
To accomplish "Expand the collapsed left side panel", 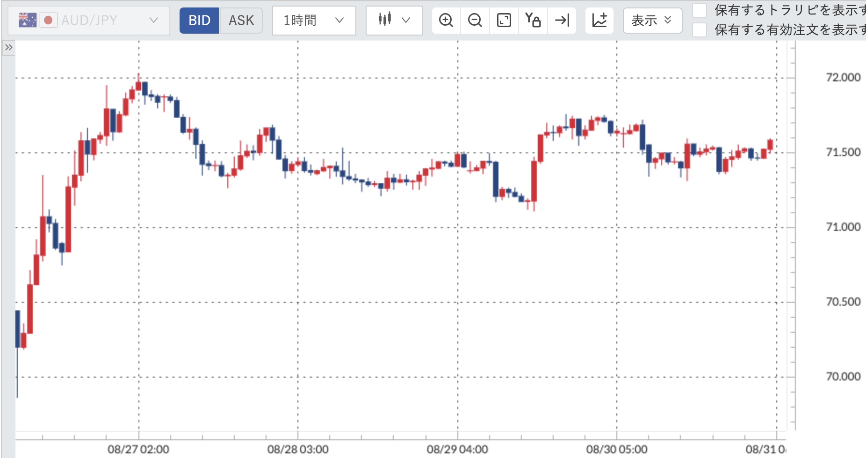I will [8, 48].
